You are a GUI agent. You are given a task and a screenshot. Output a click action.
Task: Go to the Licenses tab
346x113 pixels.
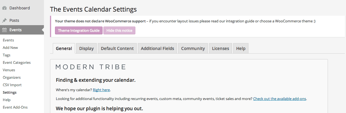[x=220, y=48]
